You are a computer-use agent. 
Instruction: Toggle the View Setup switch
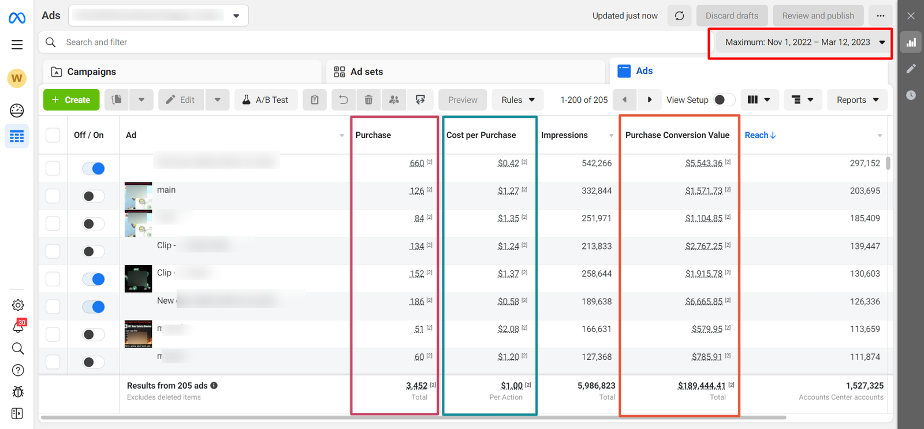(724, 100)
